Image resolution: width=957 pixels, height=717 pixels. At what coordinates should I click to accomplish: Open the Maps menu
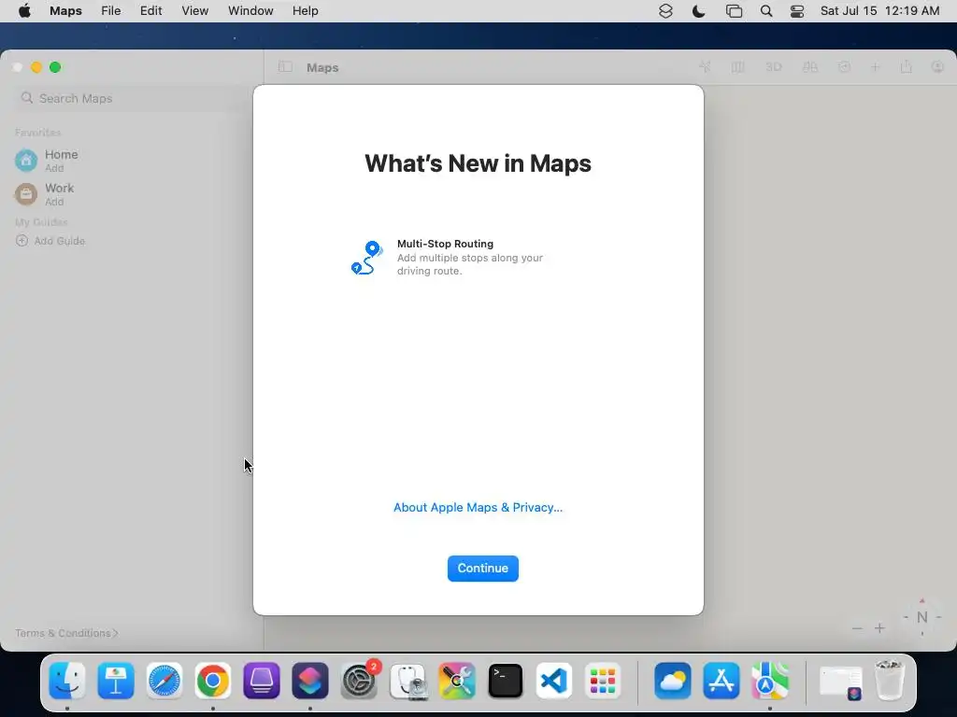(66, 11)
